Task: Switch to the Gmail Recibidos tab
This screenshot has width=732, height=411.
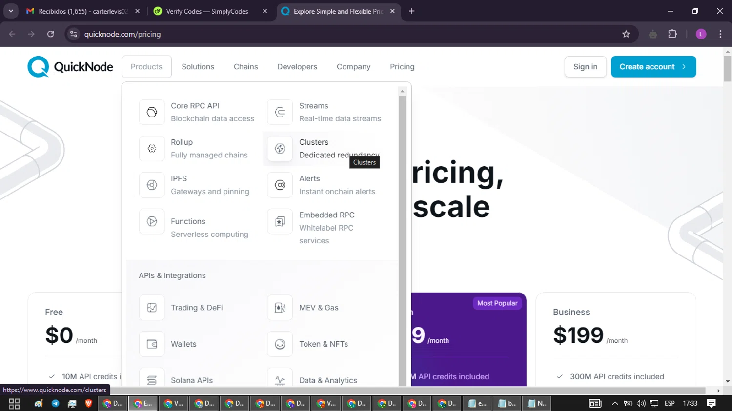Action: 83,11
